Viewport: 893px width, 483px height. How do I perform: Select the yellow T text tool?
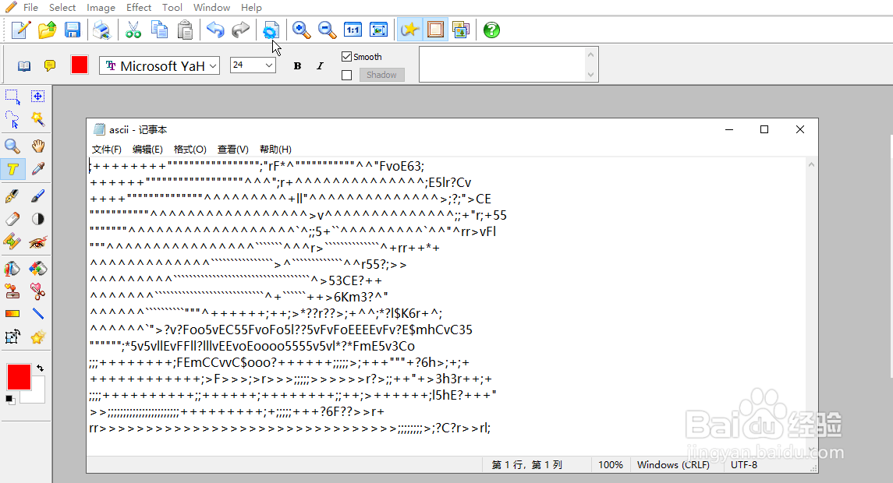(x=12, y=169)
